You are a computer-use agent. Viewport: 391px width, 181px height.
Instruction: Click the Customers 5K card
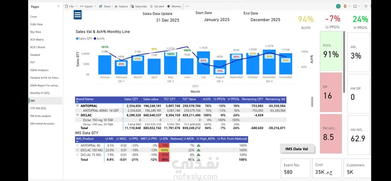point(357,168)
